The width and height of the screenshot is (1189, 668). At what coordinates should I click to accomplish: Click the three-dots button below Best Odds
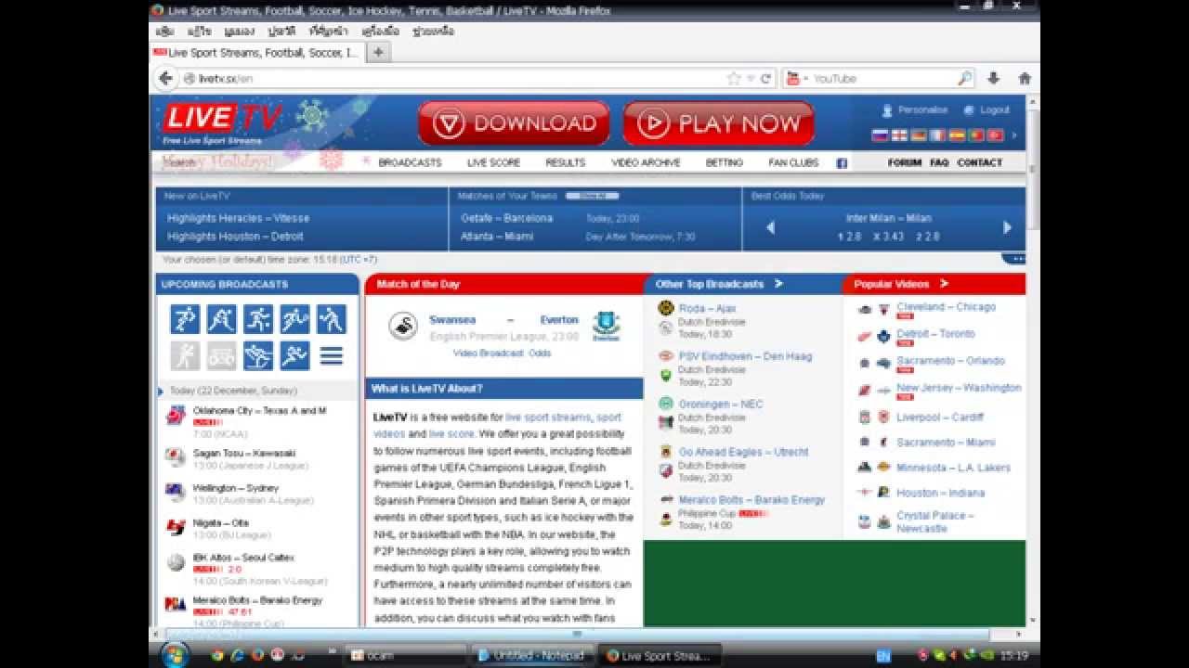[x=1013, y=259]
